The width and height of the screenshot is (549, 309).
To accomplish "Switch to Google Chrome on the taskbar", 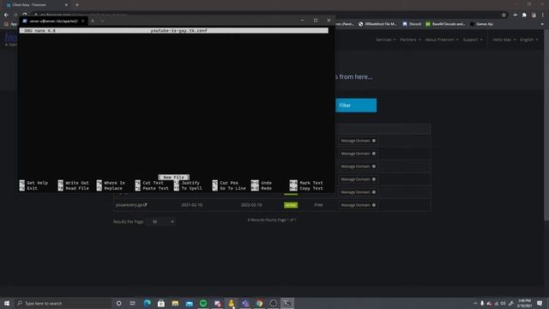I will tap(259, 303).
